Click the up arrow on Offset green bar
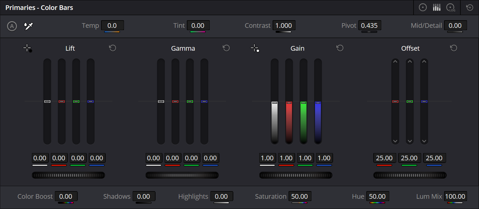 pyautogui.click(x=410, y=62)
